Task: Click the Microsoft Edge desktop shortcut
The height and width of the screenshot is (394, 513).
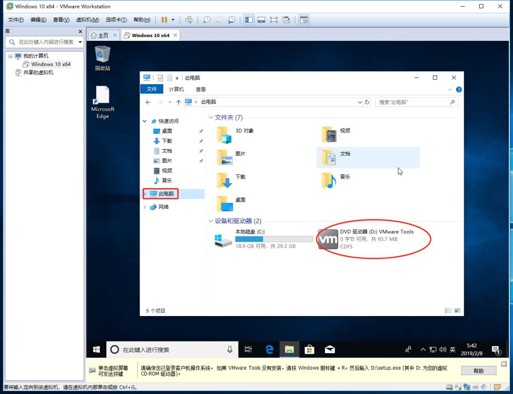Action: (103, 103)
